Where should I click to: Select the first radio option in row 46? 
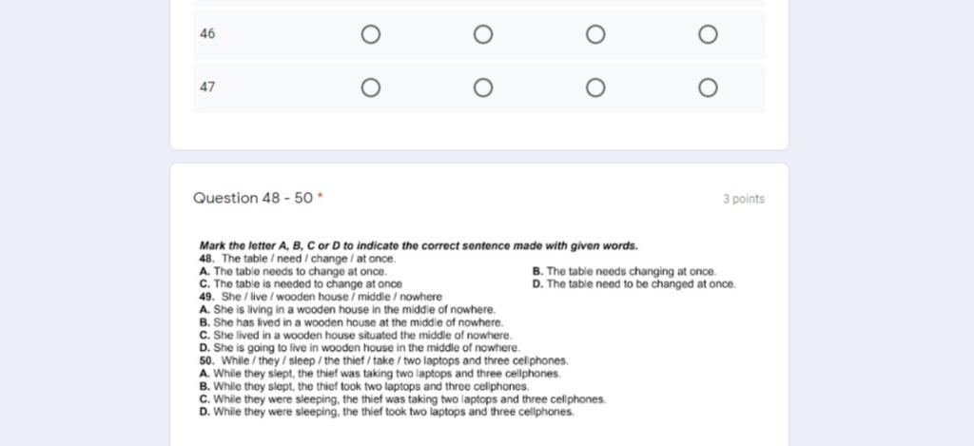371,35
